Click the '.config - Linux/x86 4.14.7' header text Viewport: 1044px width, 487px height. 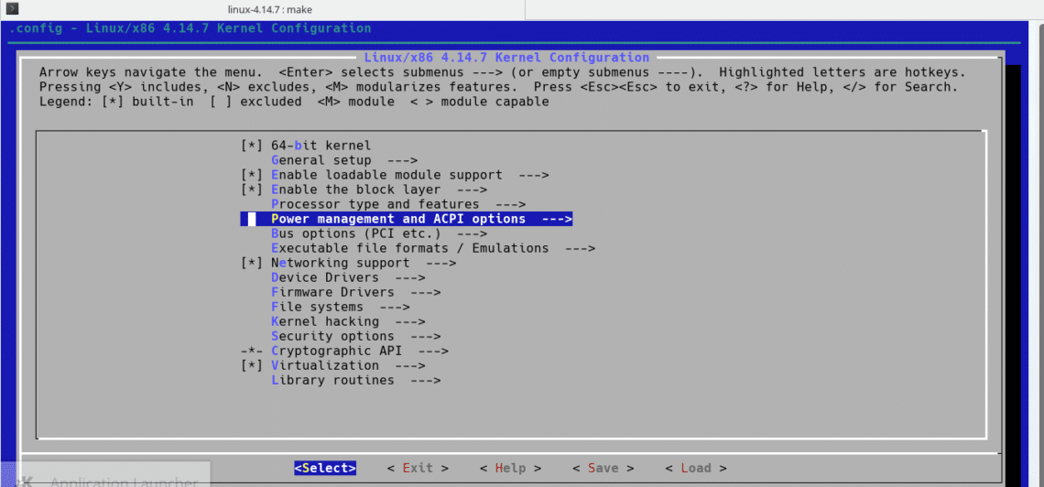[190, 28]
